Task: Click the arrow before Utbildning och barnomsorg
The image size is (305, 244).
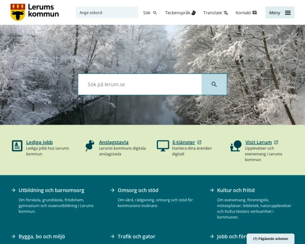Action: coord(13,190)
